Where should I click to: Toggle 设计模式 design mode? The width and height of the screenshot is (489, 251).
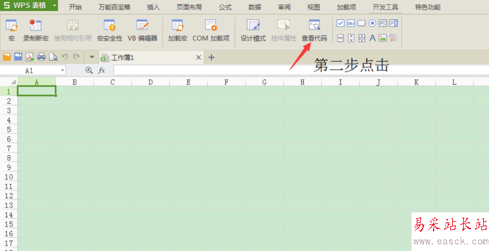click(253, 30)
